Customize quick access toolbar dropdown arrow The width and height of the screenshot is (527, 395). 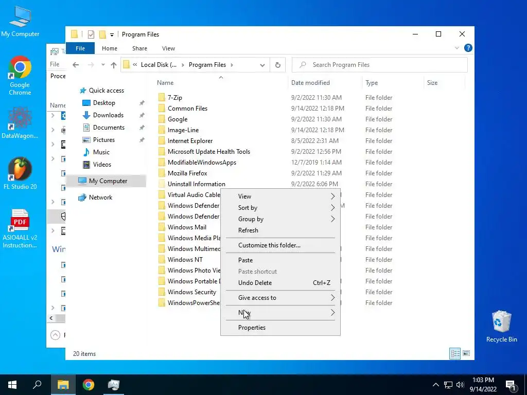coord(112,34)
